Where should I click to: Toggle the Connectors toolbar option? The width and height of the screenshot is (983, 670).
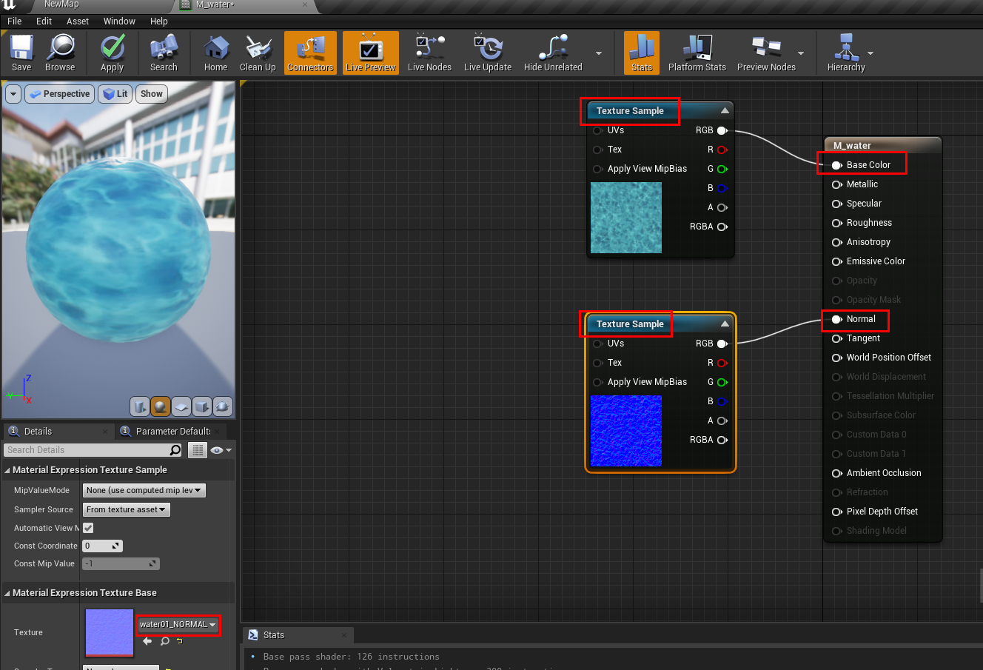(310, 53)
